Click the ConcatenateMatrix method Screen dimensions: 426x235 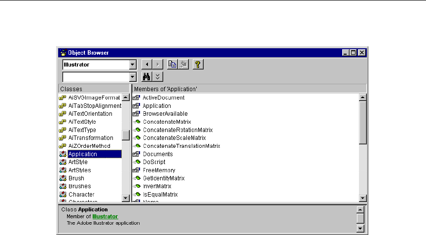click(167, 122)
